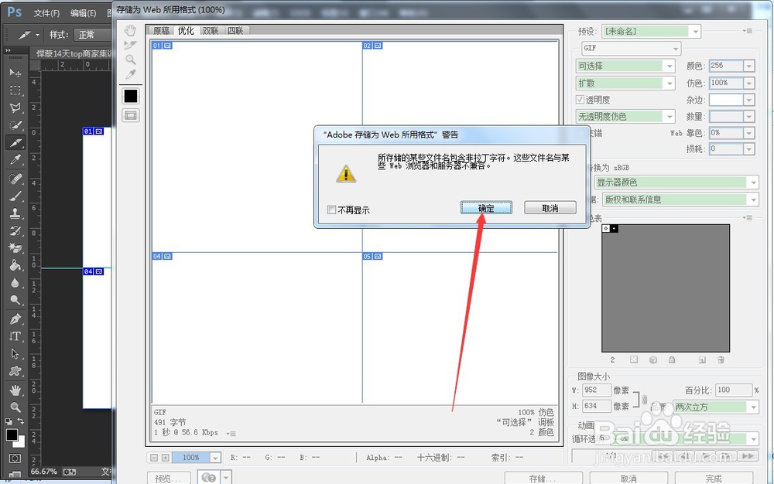Choose the Zoom tool in Save for Web dialog
Screen dimensions: 774x484
click(x=130, y=60)
